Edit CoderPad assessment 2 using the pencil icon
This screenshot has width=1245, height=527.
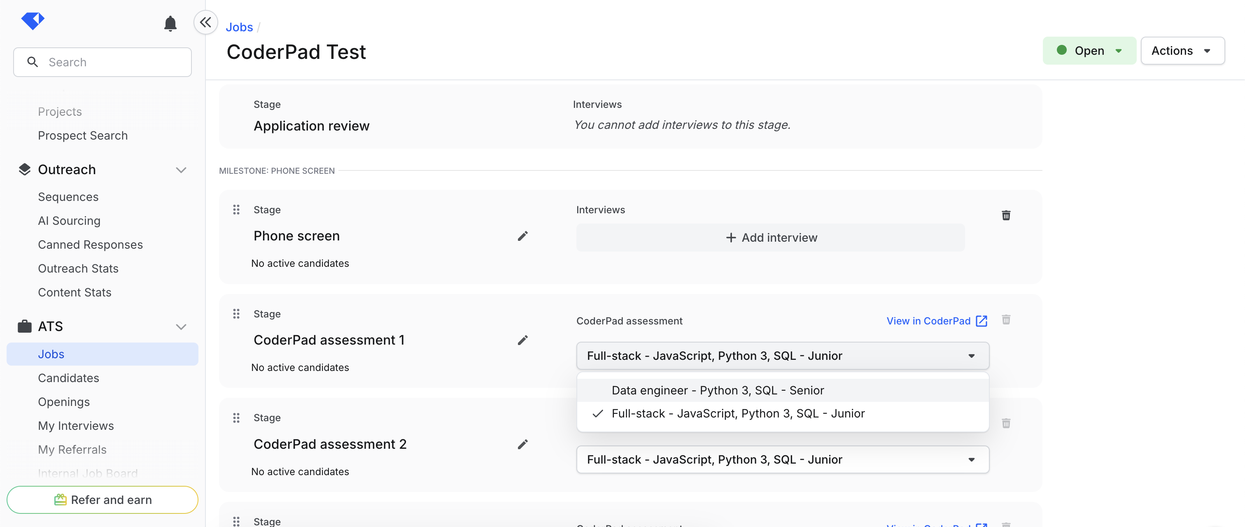(x=522, y=444)
